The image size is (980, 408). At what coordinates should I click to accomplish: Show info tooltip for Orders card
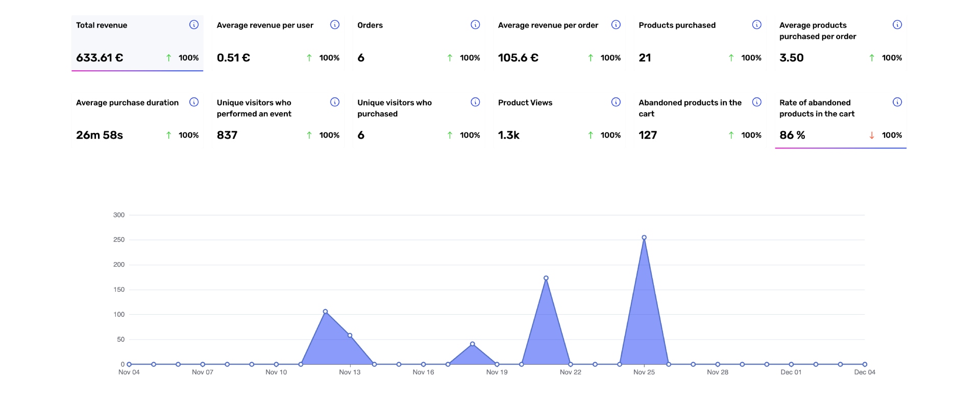pyautogui.click(x=475, y=24)
